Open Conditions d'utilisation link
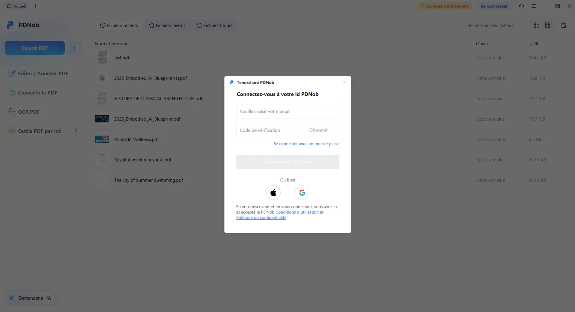The image size is (575, 312). 297,212
